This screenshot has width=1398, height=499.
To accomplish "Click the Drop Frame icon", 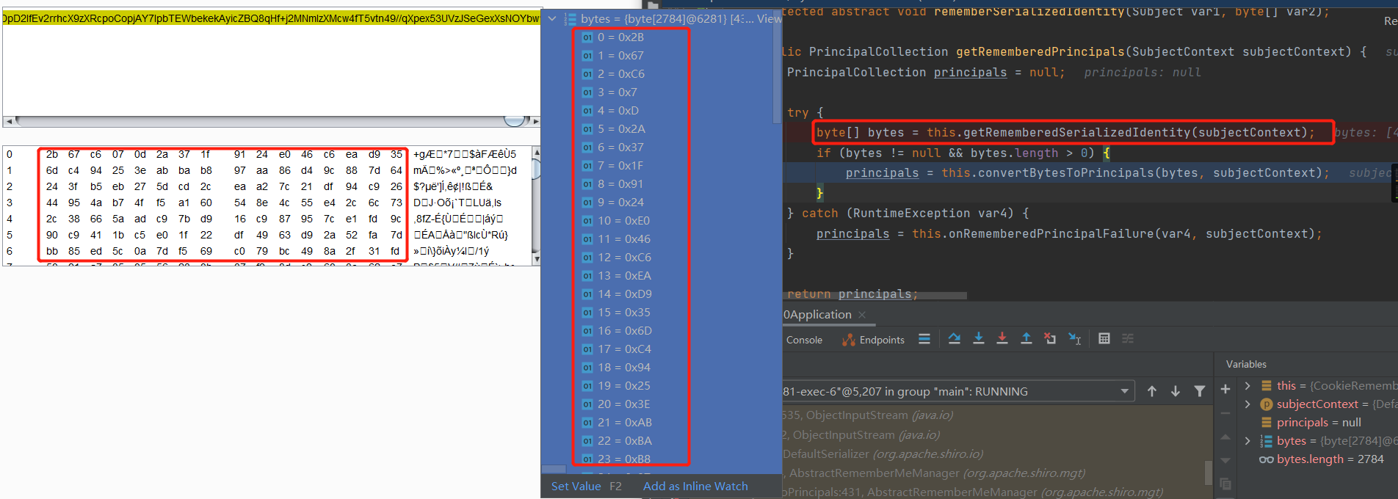I will (1051, 339).
